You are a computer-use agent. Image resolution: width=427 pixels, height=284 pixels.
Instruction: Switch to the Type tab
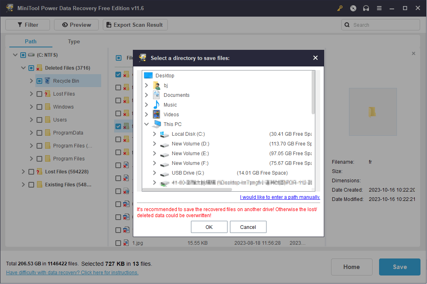click(x=74, y=42)
